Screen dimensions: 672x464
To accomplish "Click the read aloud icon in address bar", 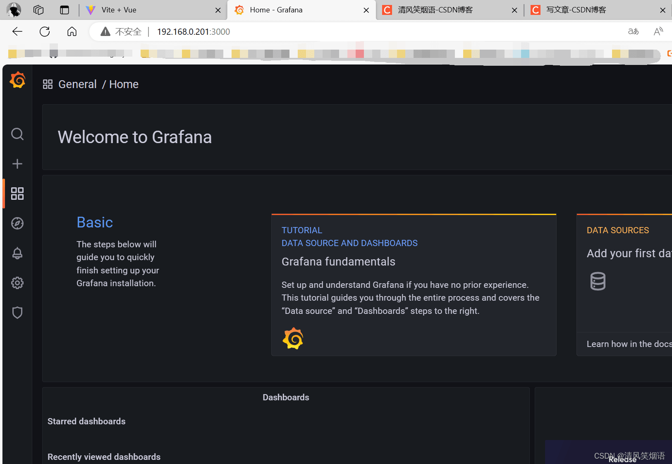I will [x=658, y=31].
